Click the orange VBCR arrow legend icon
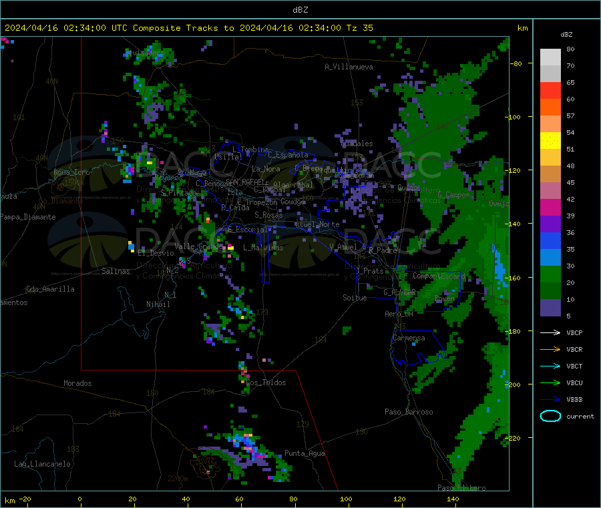The width and height of the screenshot is (601, 508). (550, 349)
